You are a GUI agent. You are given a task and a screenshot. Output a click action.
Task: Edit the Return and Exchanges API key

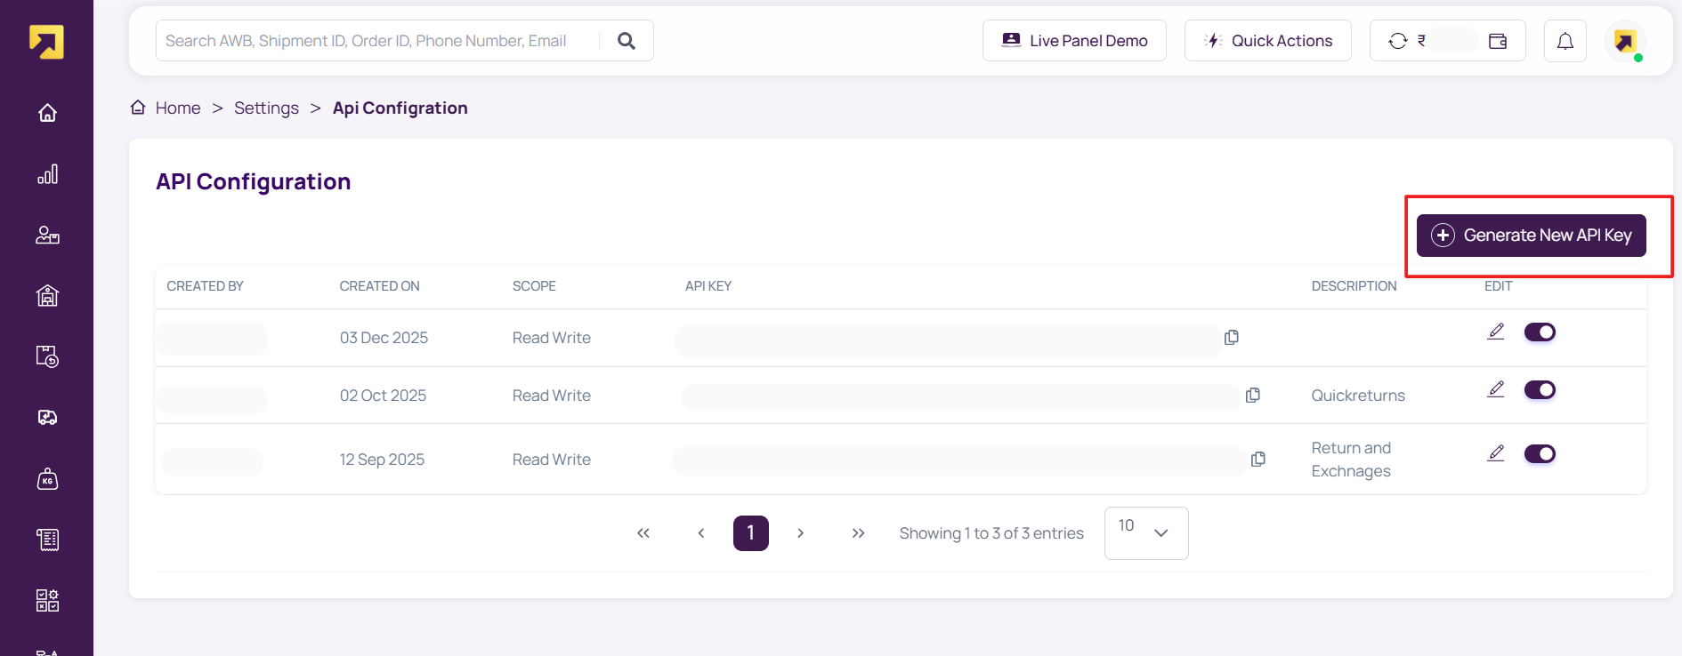tap(1496, 453)
